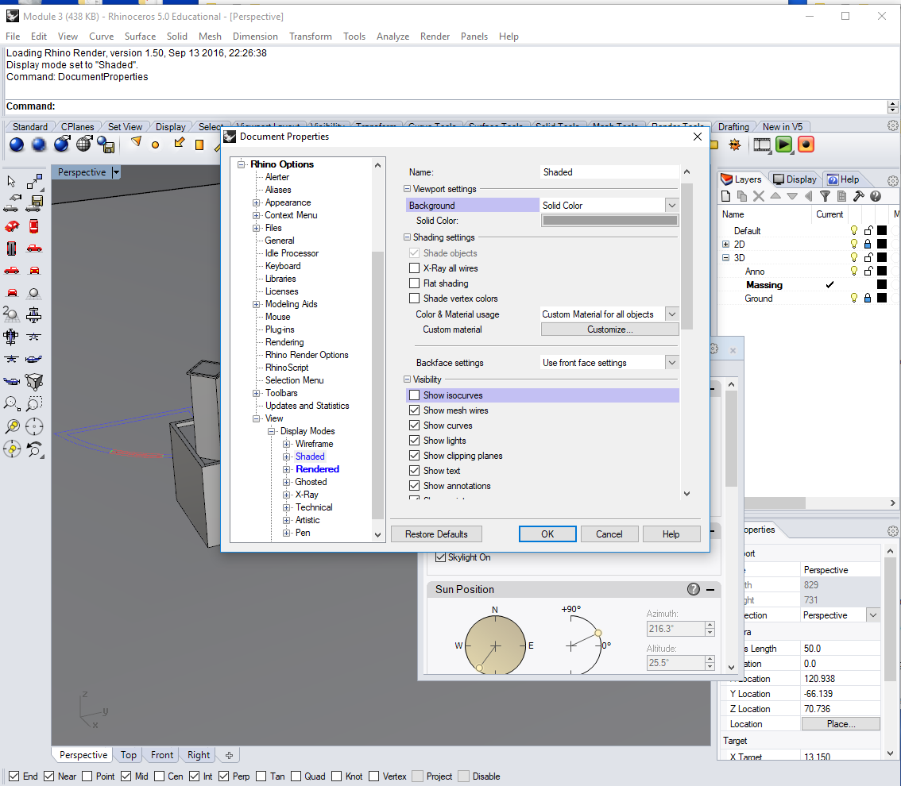Click the Default layer black color swatch
Screen dimensions: 901x786
[881, 230]
